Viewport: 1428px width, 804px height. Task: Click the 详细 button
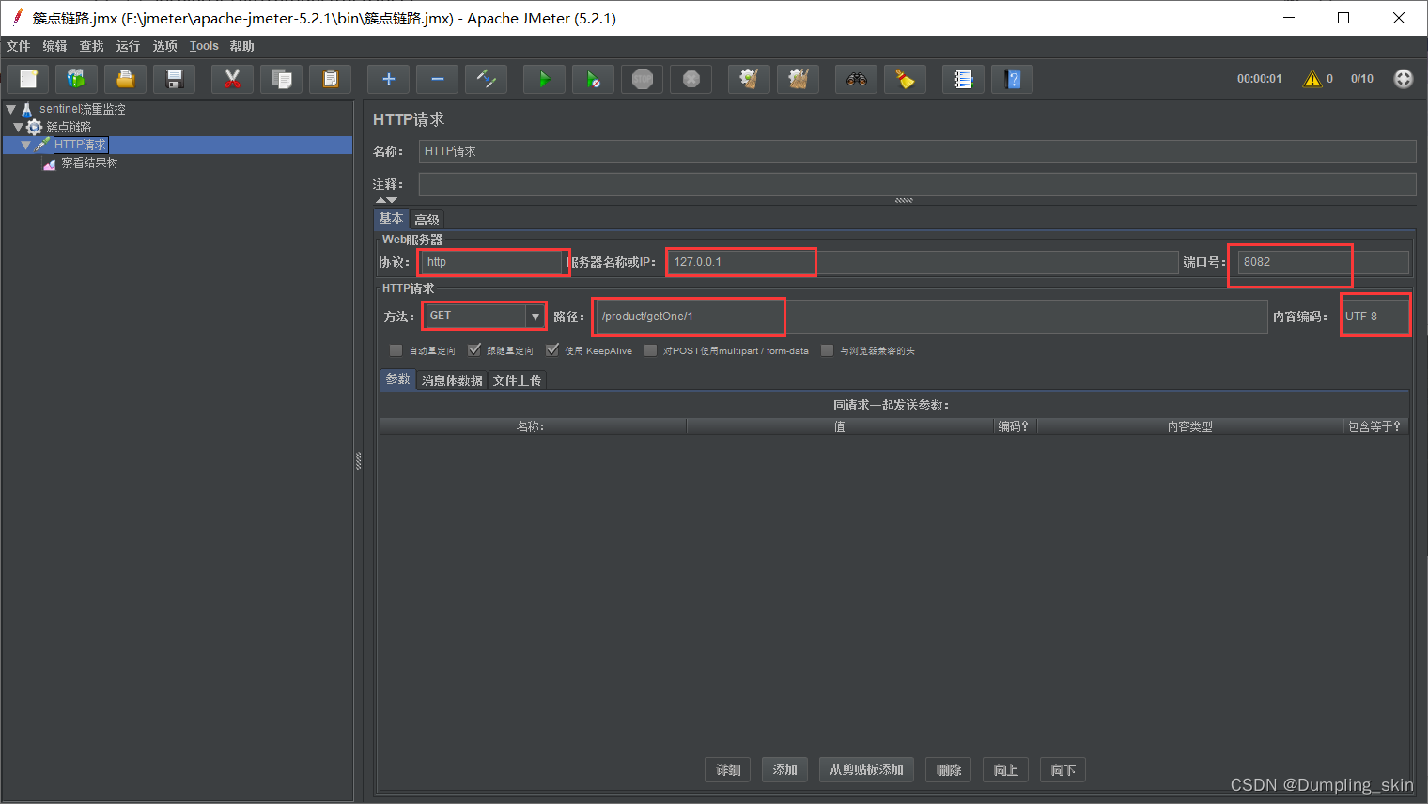click(728, 770)
